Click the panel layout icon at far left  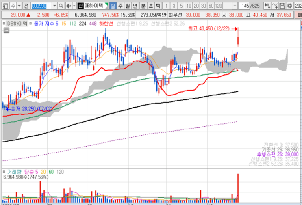[5, 6]
